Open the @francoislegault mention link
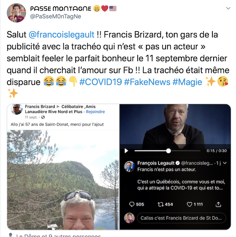The image size is (236, 237). [x=61, y=35]
